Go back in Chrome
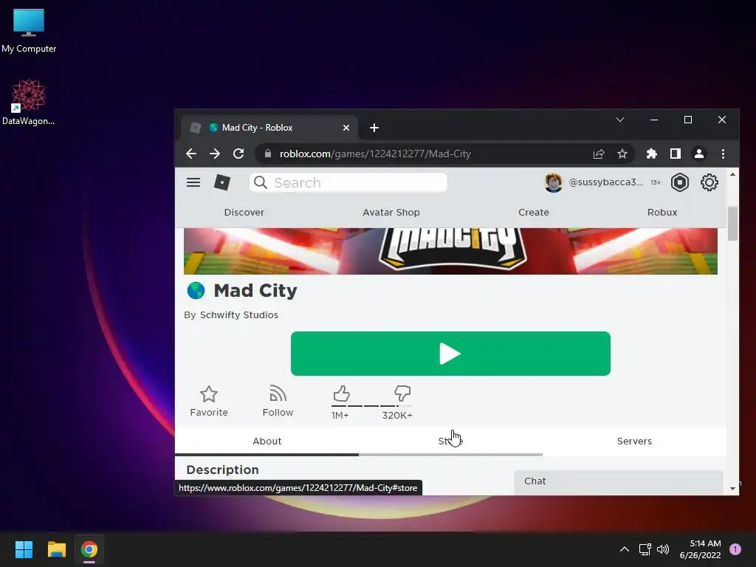This screenshot has width=756, height=567. 191,154
